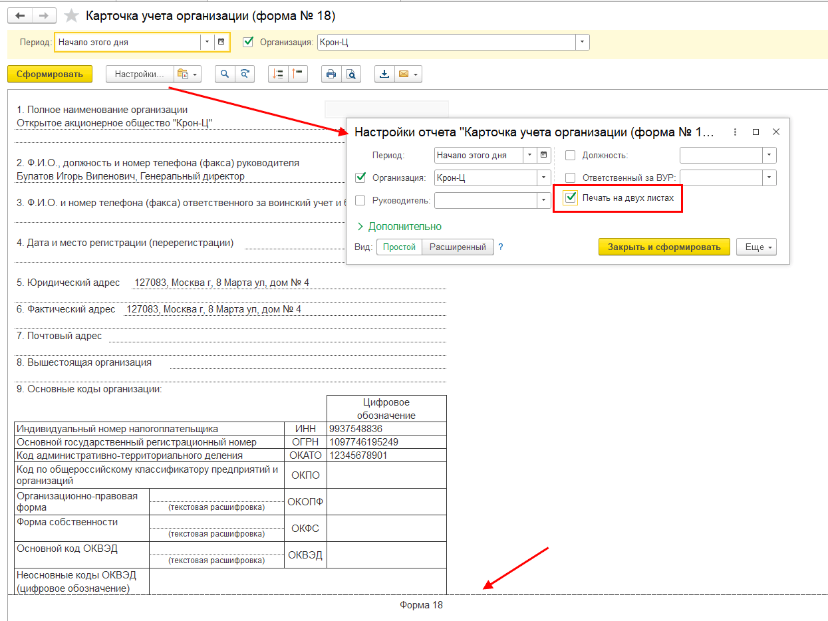The height and width of the screenshot is (621, 828).
Task: Maximize the report settings dialog
Action: (756, 132)
